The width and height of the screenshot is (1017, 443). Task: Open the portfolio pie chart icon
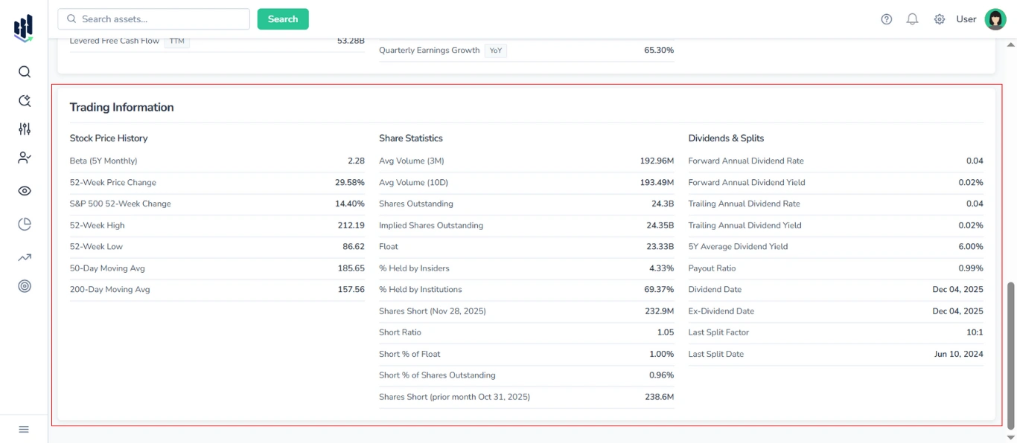(24, 224)
